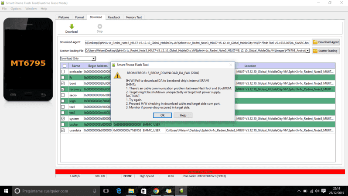Click the volume speaker tray icon

point(317,191)
